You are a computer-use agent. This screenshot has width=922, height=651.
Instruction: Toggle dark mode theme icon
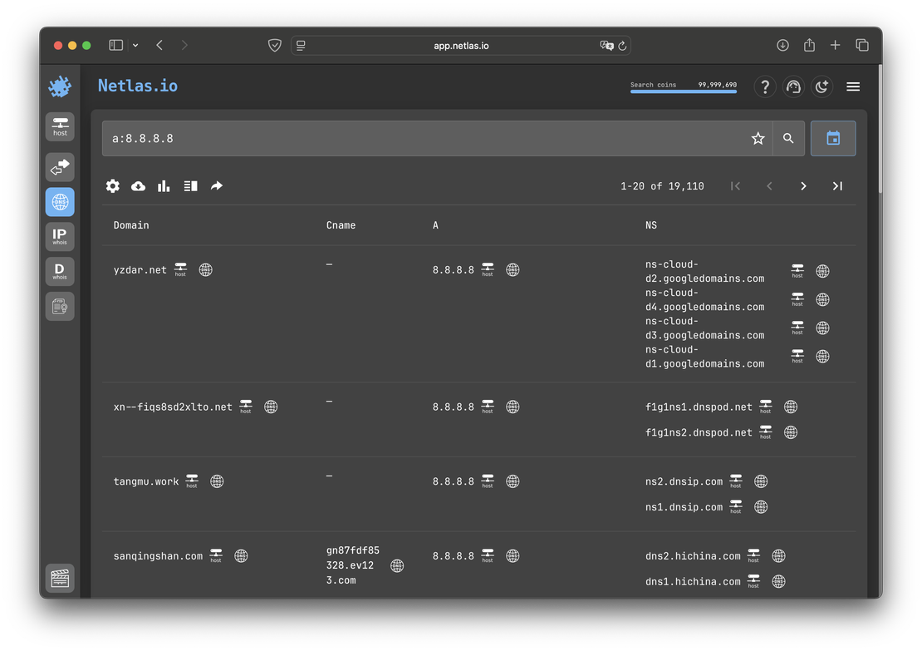pos(821,86)
